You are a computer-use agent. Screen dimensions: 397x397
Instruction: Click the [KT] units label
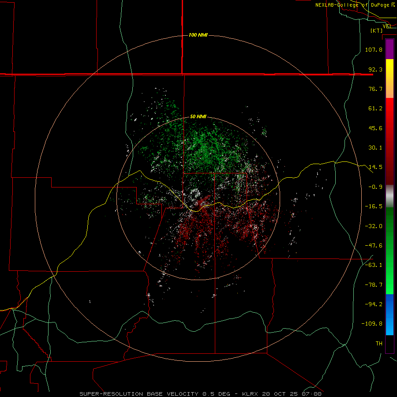point(377,30)
